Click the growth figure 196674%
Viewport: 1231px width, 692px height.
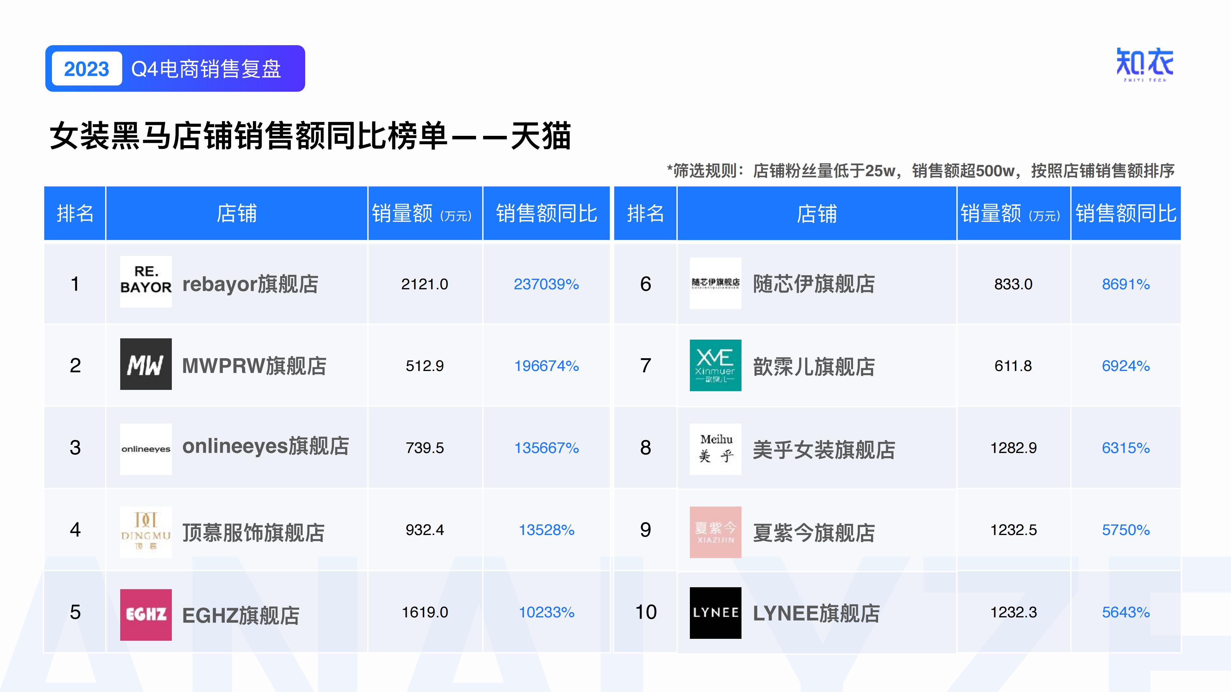(546, 366)
